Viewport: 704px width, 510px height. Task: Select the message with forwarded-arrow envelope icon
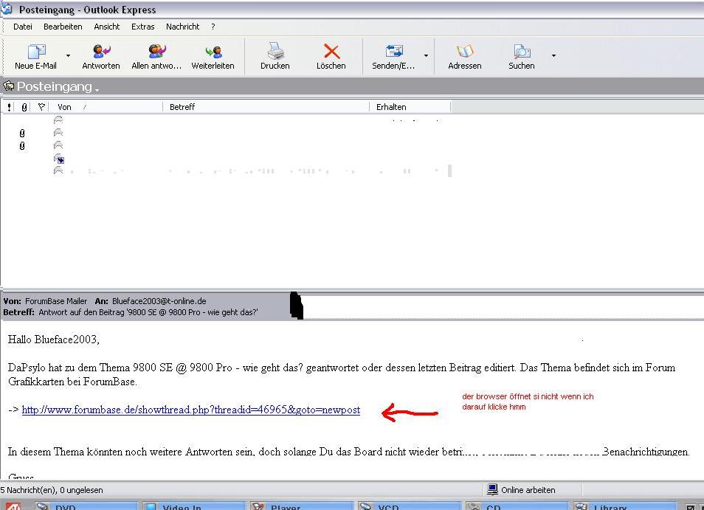pos(59,159)
